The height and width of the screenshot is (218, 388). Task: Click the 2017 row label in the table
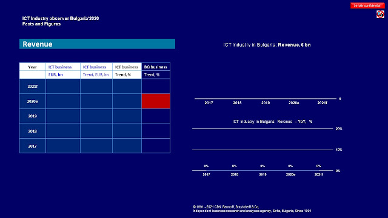32,146
